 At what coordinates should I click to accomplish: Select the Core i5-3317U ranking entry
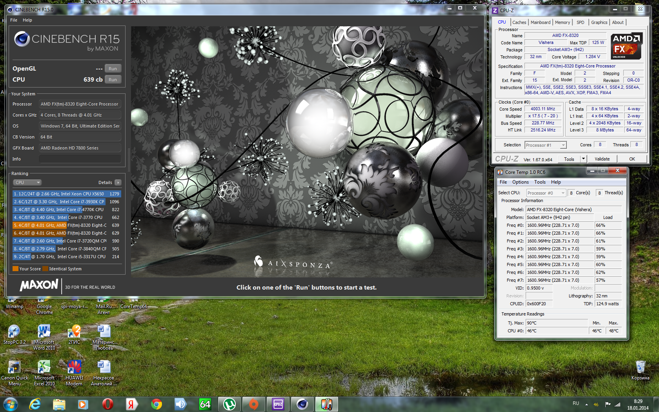(67, 257)
